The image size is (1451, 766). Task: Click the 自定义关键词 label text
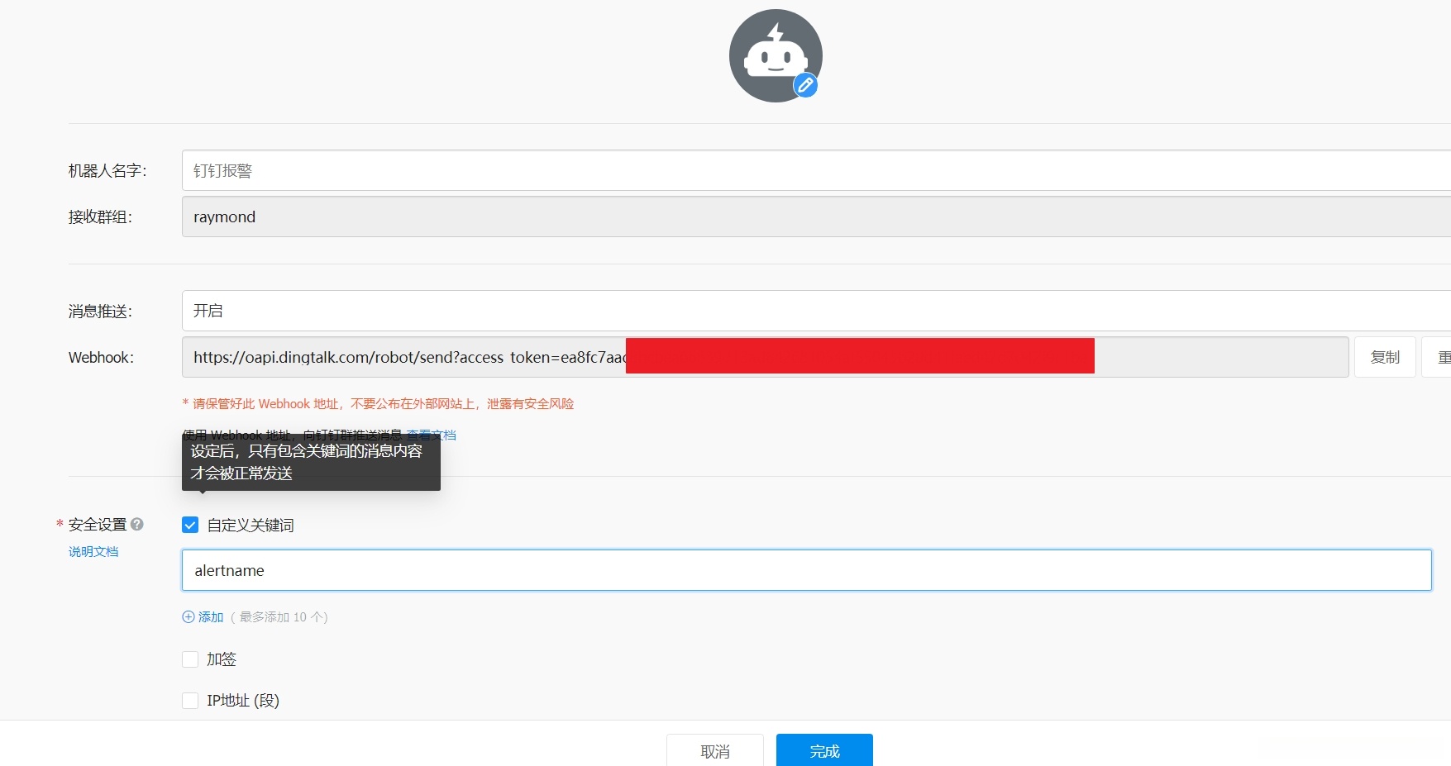251,525
